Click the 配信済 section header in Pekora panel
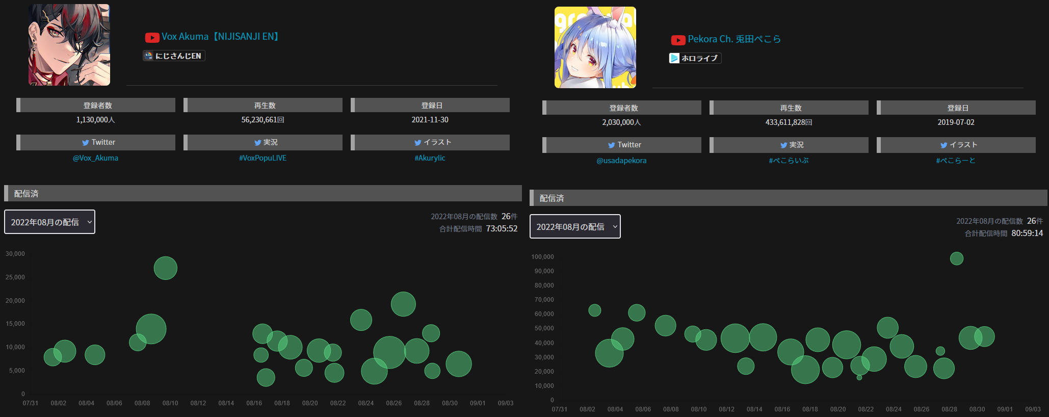The width and height of the screenshot is (1049, 417). 789,198
